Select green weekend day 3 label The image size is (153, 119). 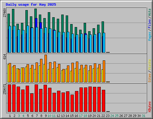[x=19, y=116]
